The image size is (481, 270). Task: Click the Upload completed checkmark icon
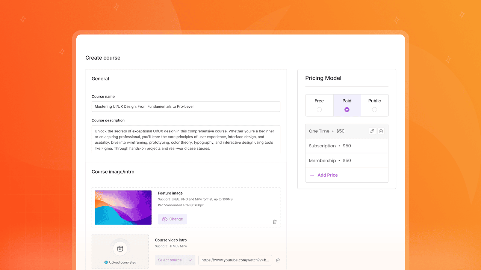coord(106,262)
